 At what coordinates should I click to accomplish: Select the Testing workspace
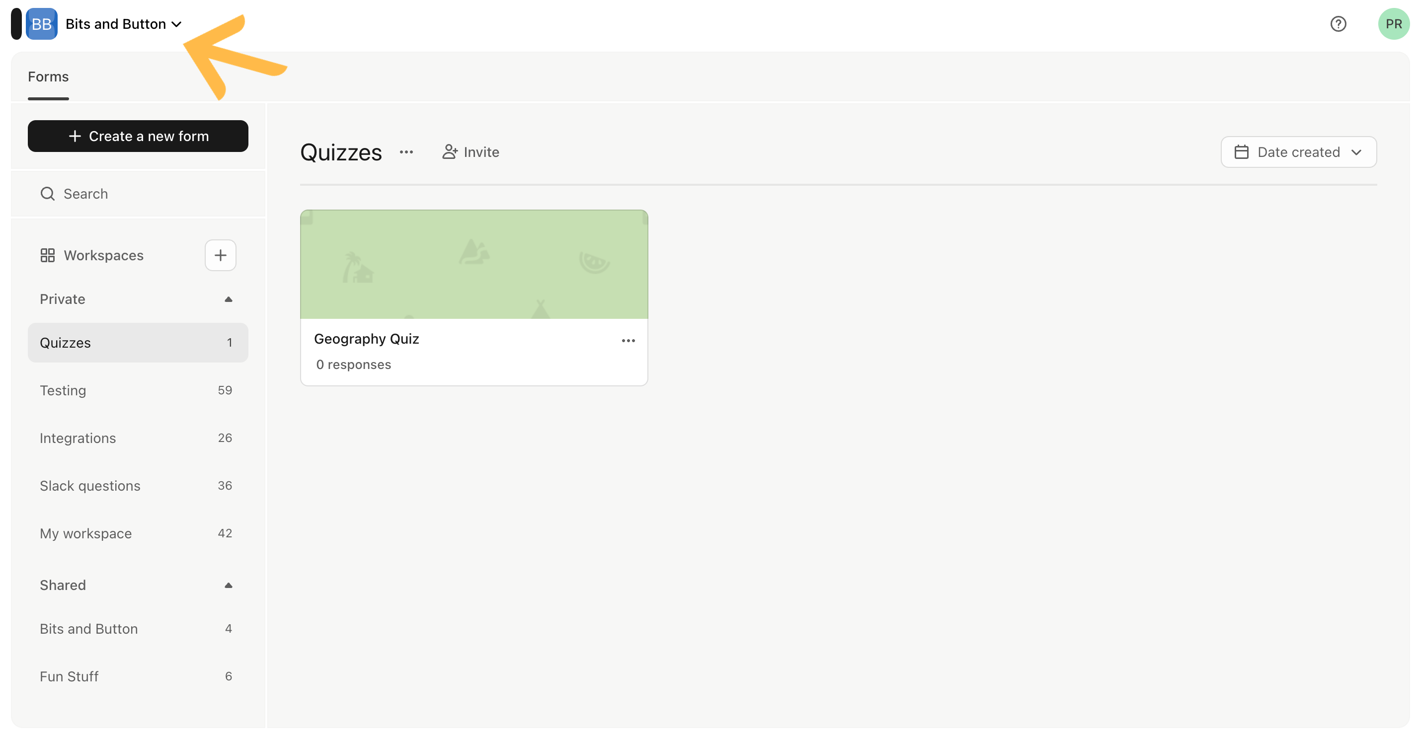pos(138,390)
